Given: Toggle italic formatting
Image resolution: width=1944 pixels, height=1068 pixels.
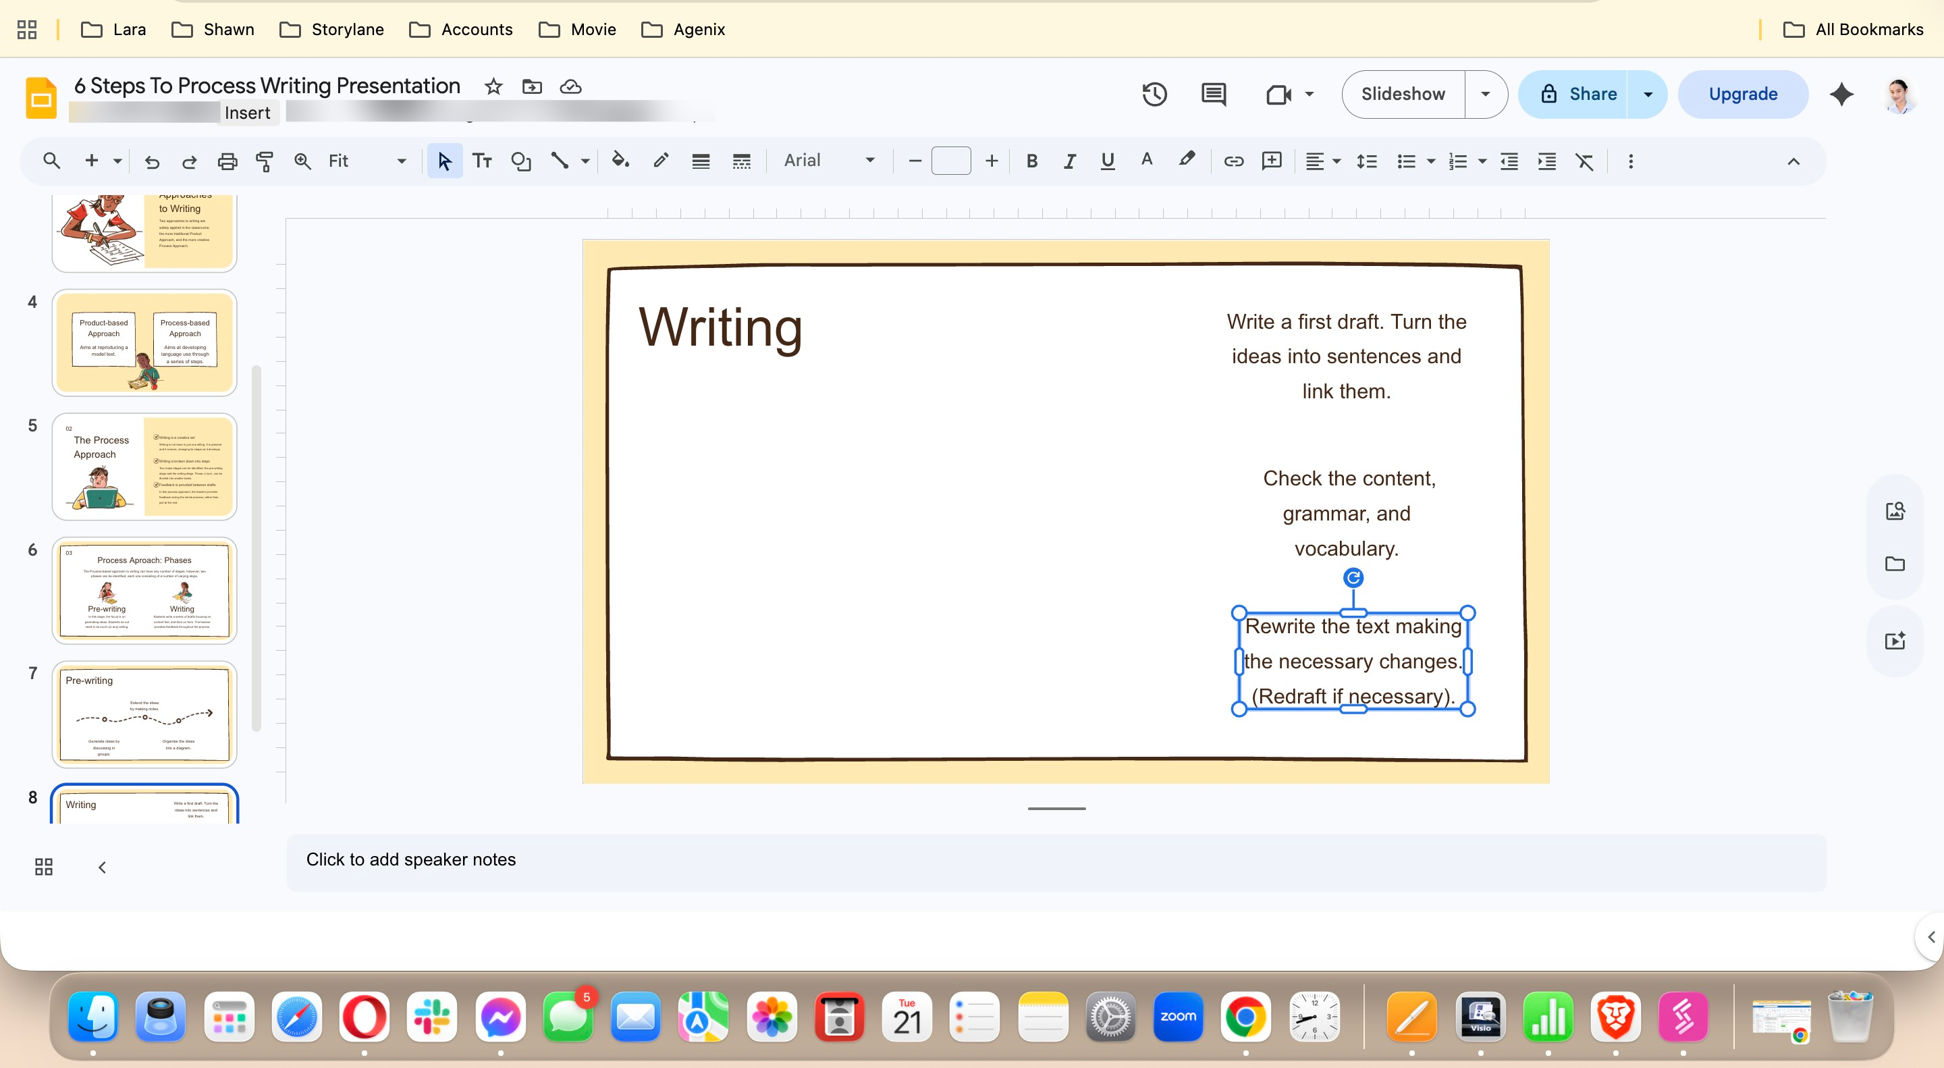Looking at the screenshot, I should [x=1069, y=161].
